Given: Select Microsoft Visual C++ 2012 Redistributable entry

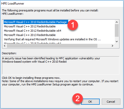Looking at the screenshot, I should pos(30,26).
